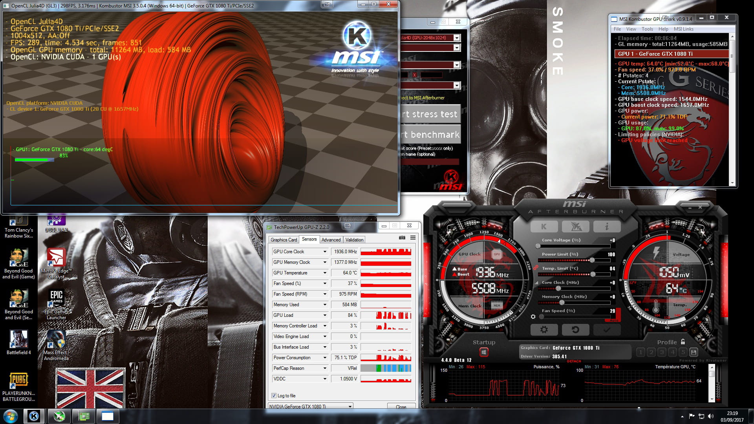
Task: Open MSI Links menu in Kombustor
Action: coord(684,29)
